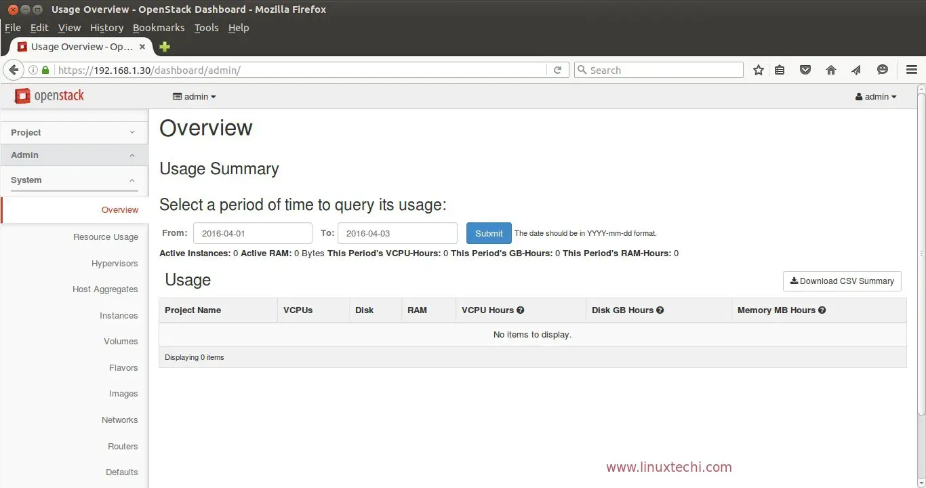Click the browser back arrow button
The width and height of the screenshot is (926, 488).
click(14, 70)
